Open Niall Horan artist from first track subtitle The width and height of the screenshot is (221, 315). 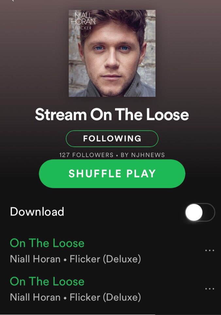tap(35, 259)
